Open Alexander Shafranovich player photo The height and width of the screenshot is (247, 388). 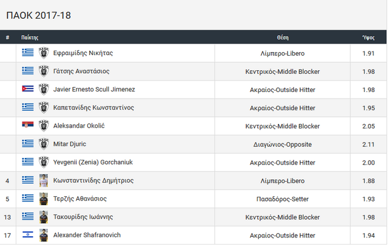tap(44, 235)
